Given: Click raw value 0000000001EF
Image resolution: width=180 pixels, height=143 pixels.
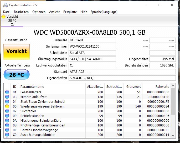Looking at the screenshot, I should point(158,130).
